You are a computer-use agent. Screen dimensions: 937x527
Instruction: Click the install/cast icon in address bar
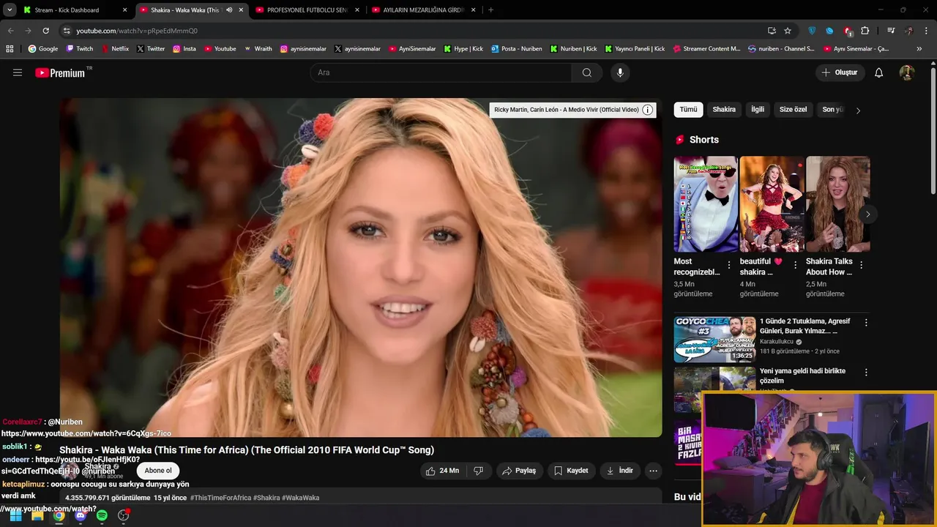click(x=772, y=31)
